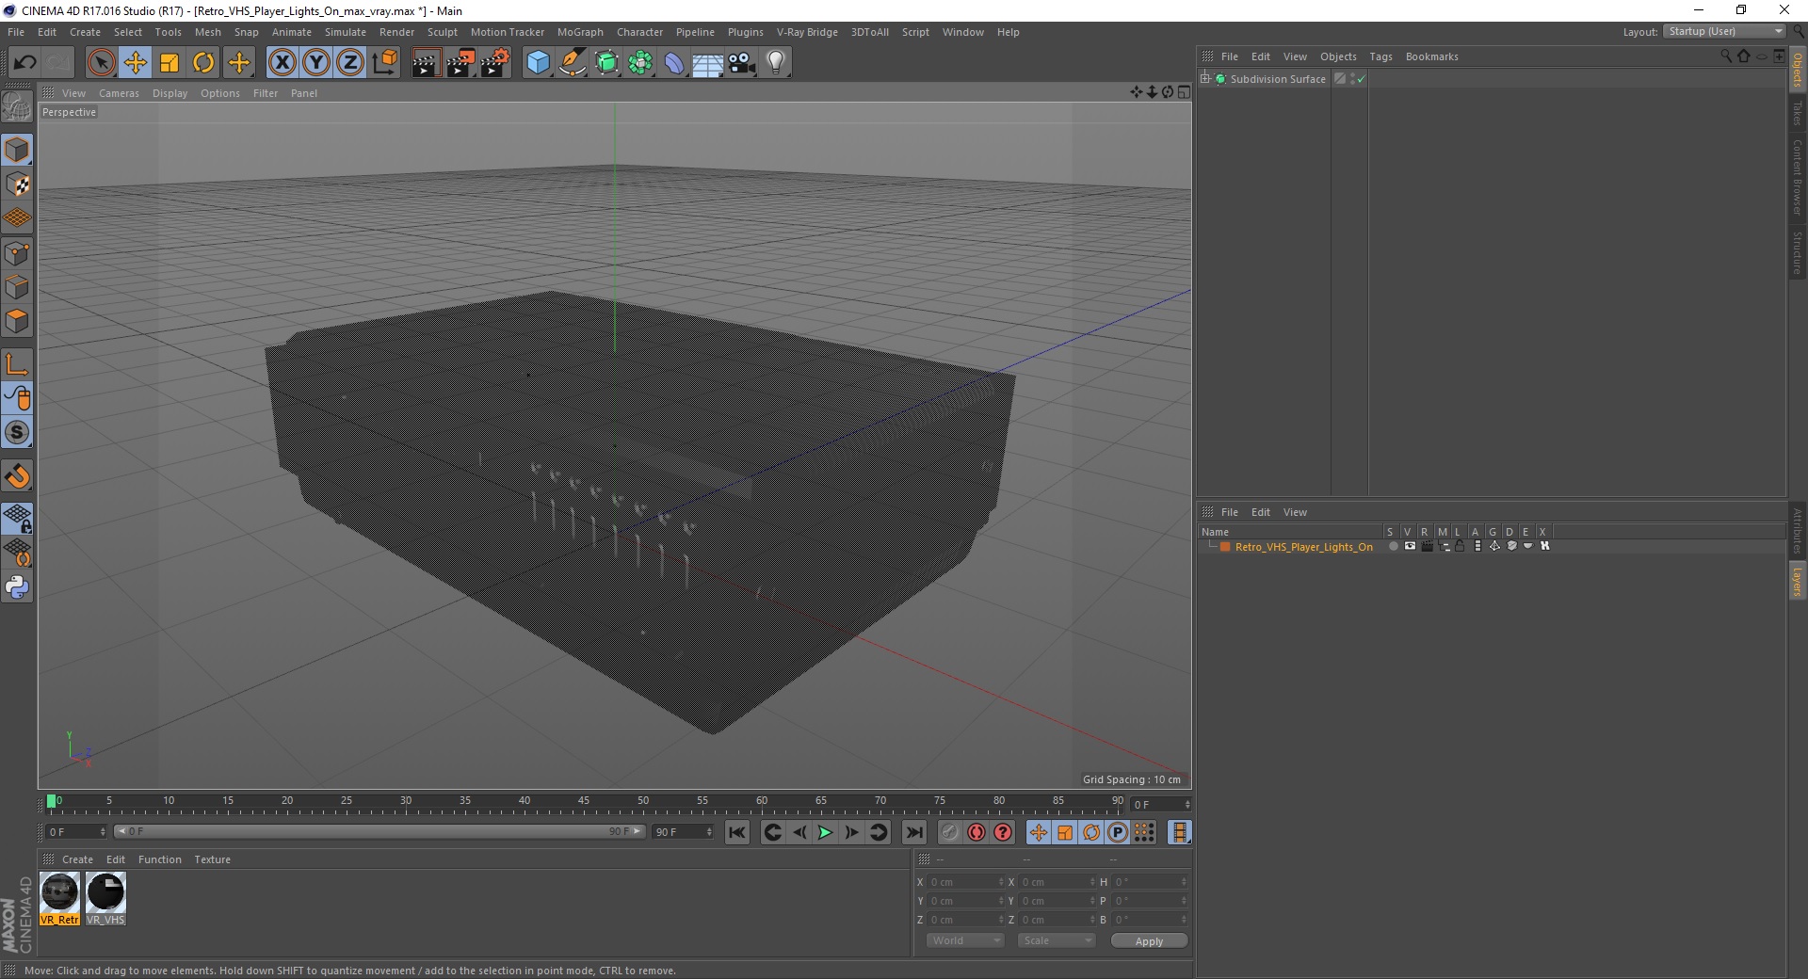
Task: Open the MoGraph menu
Action: [x=580, y=32]
